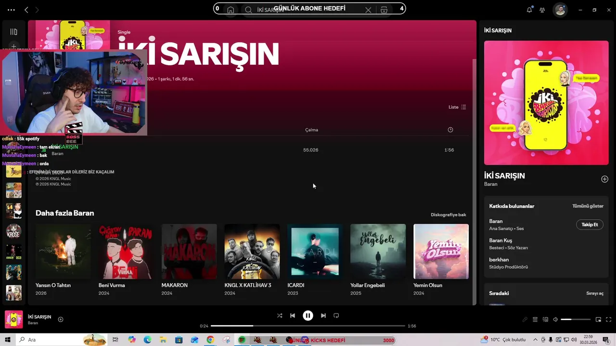Open the miniplayer
Image resolution: width=616 pixels, height=346 pixels.
598,320
